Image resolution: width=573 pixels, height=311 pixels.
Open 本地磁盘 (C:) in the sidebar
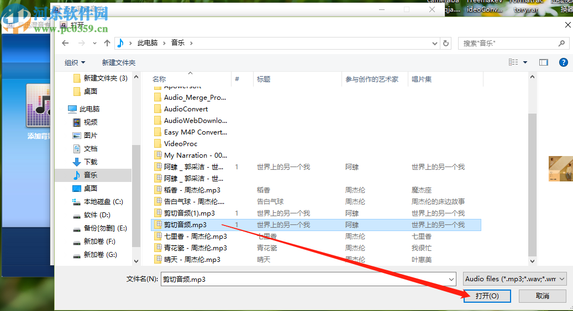tap(98, 202)
